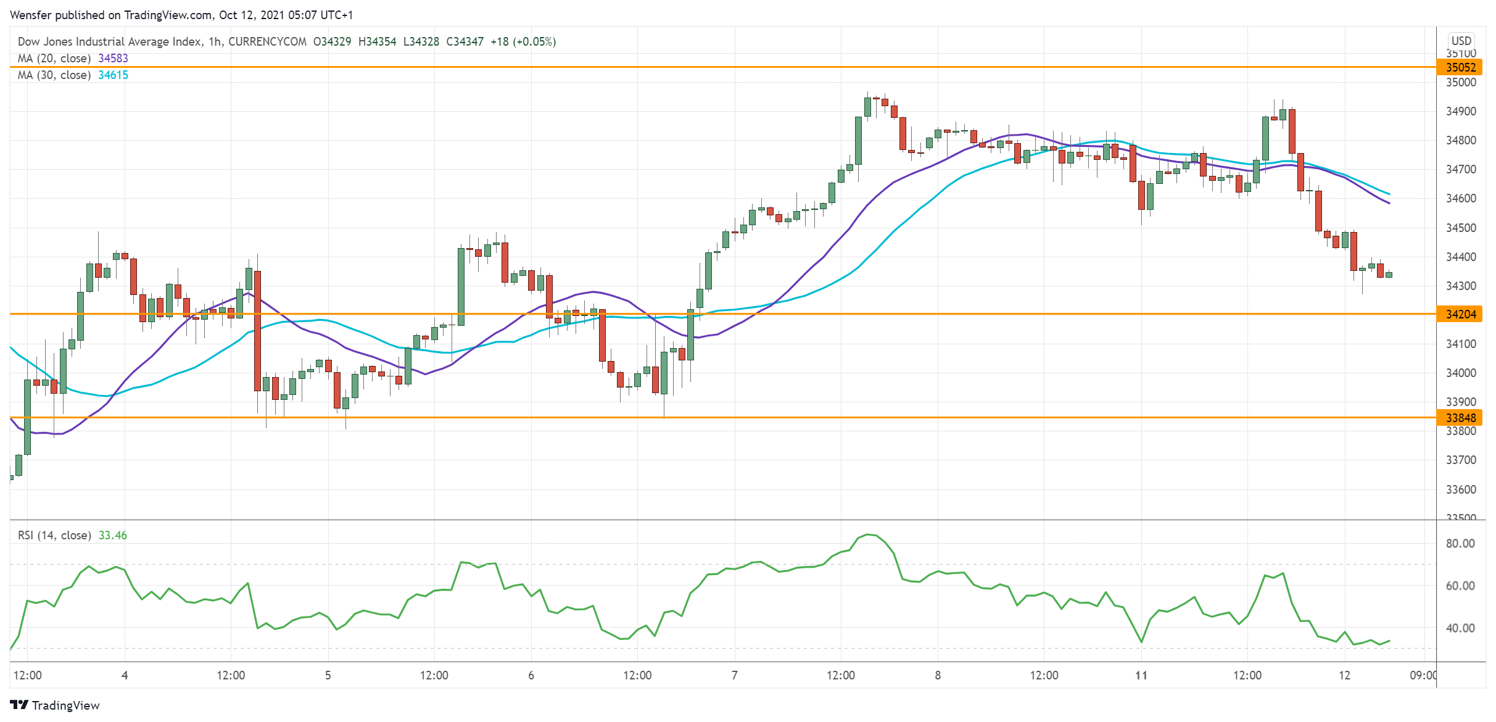Click the 1h timeframe in chart header
1496x722 pixels.
point(214,41)
